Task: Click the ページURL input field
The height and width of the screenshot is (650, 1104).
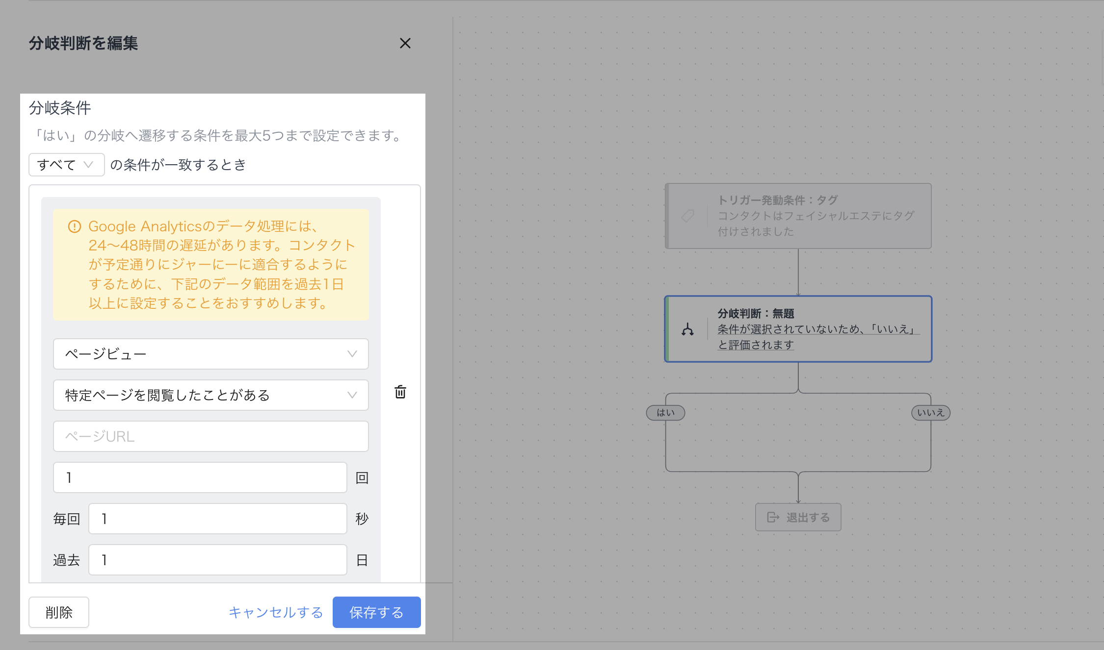Action: tap(210, 436)
